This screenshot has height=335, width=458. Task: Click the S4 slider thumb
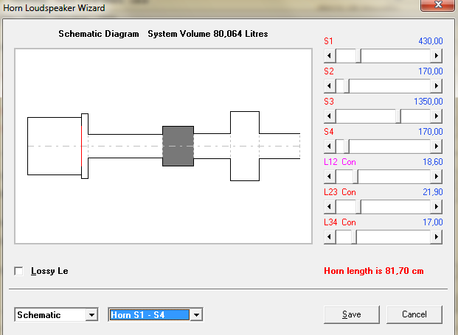347,146
